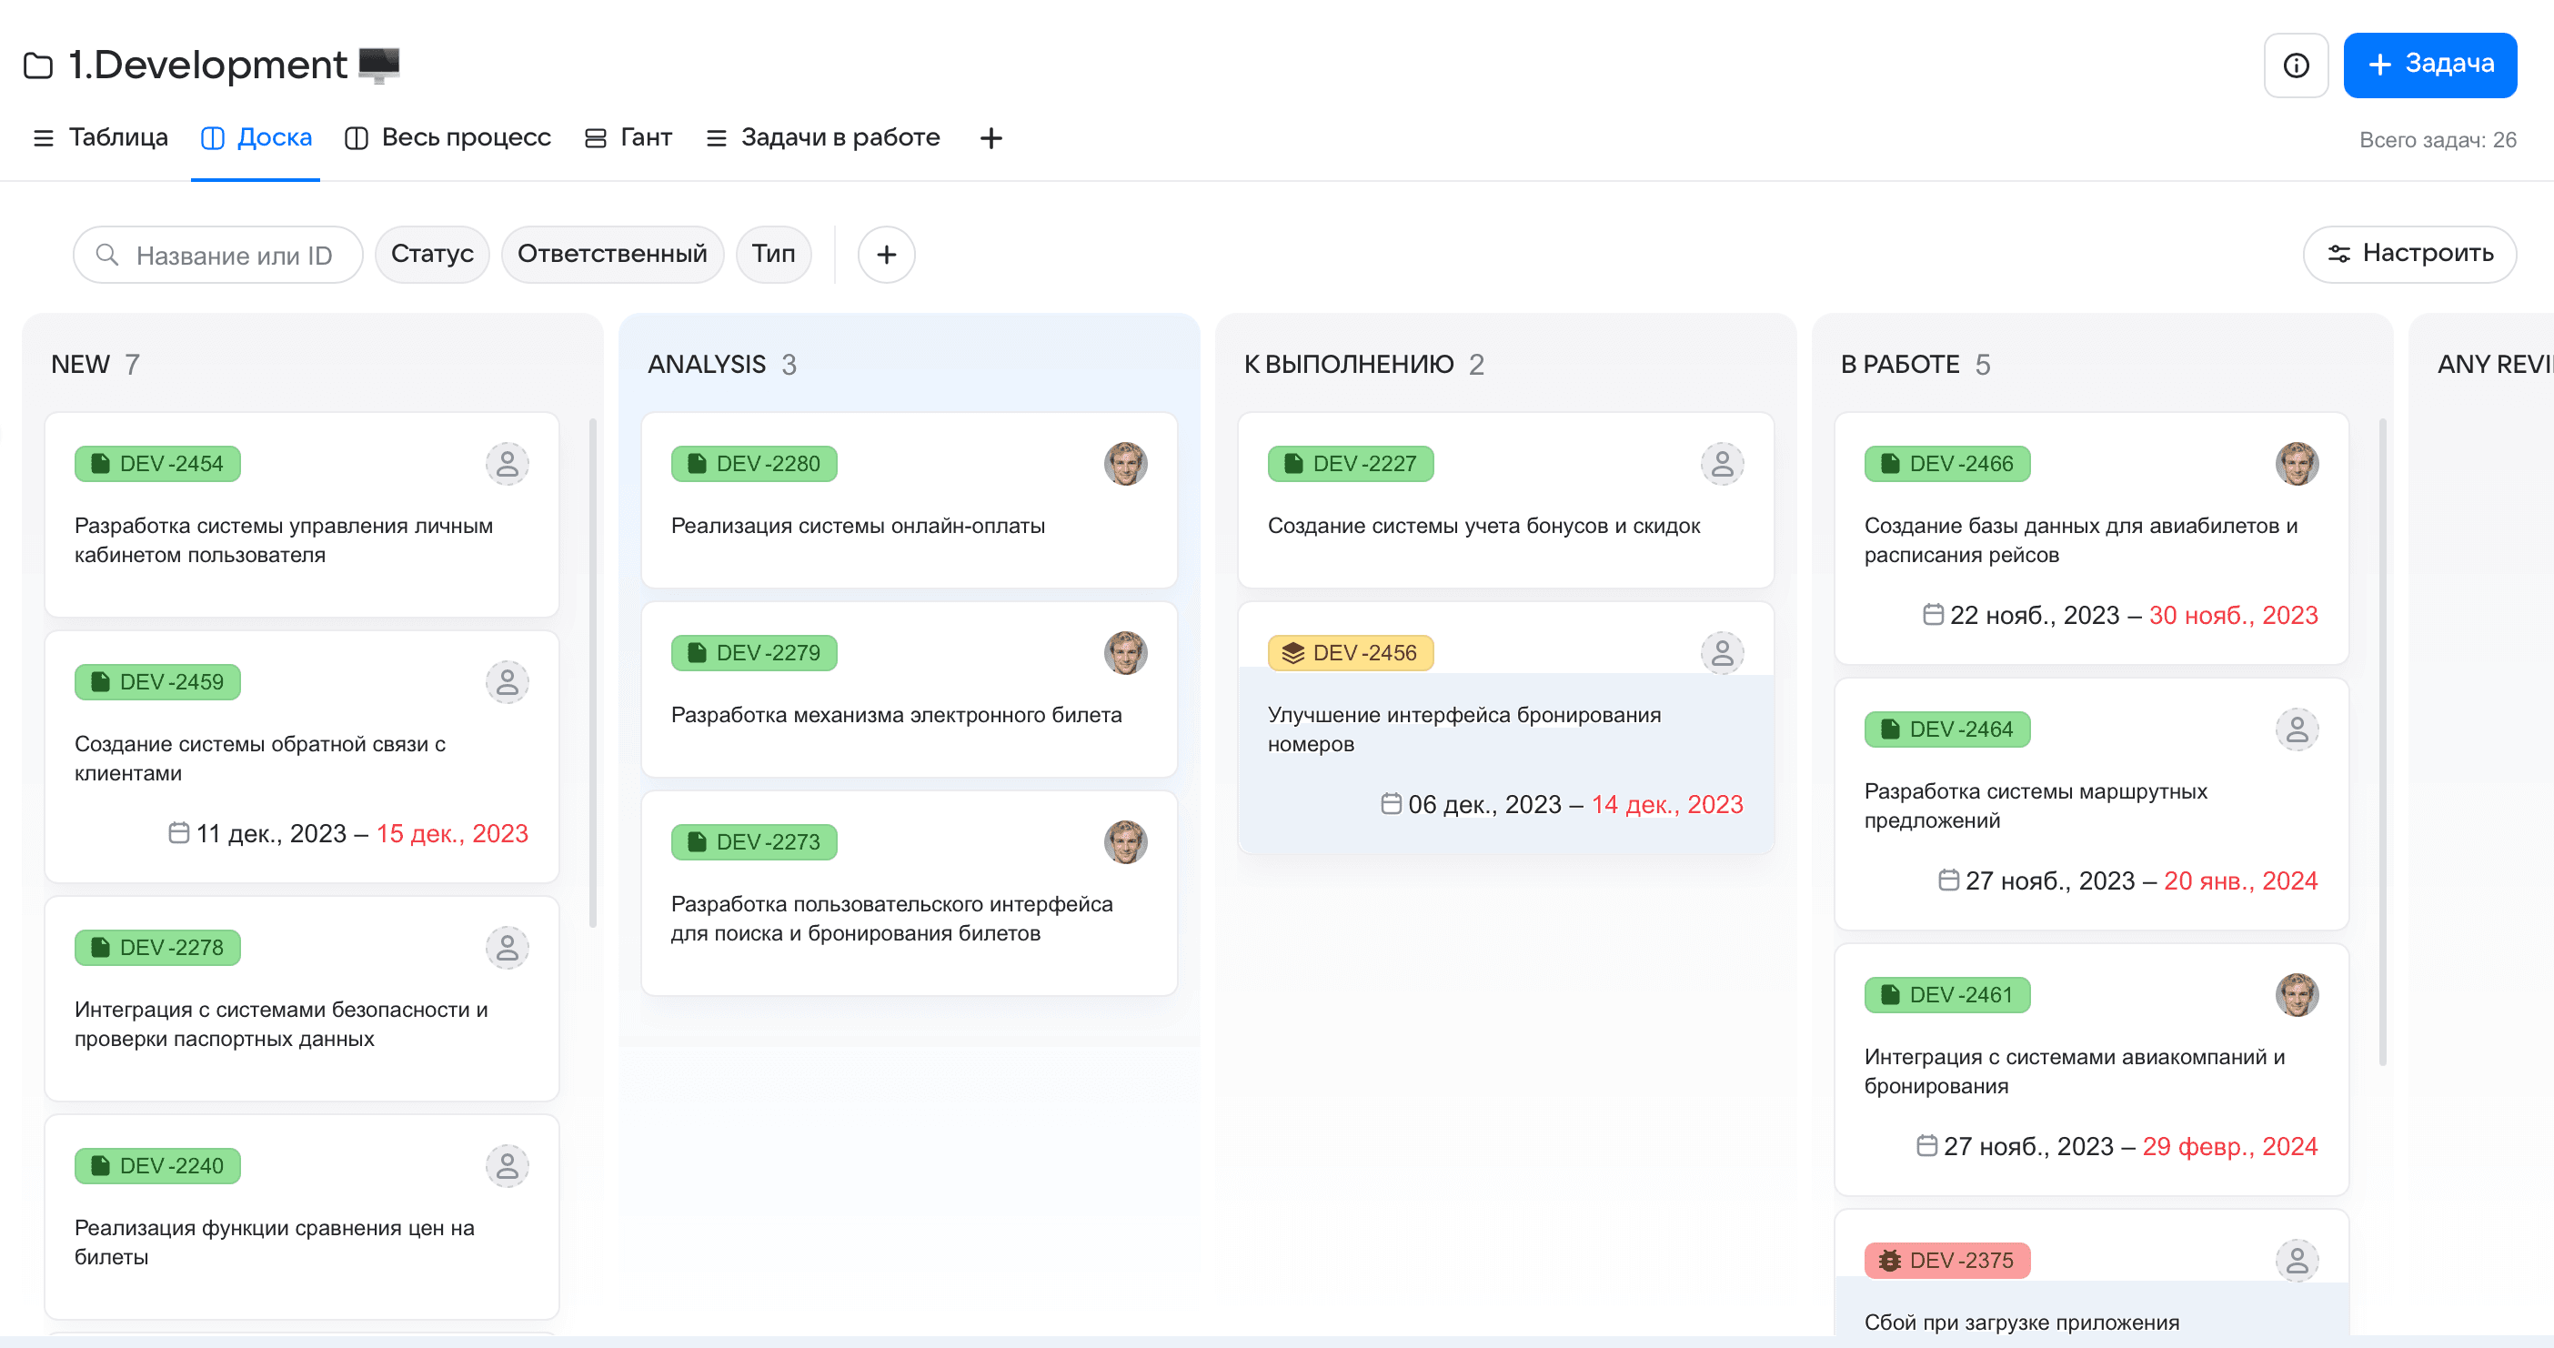Click the NEW column header

(x=96, y=365)
